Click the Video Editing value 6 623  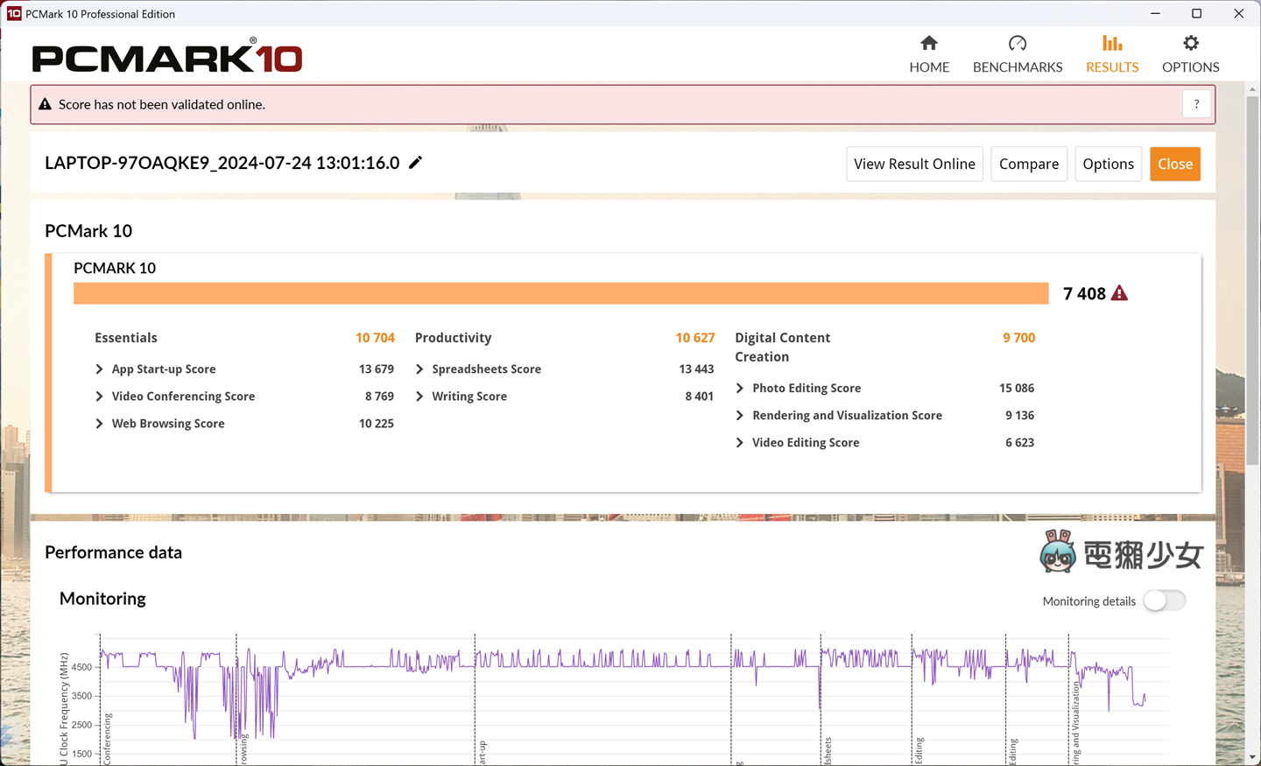click(x=1020, y=443)
